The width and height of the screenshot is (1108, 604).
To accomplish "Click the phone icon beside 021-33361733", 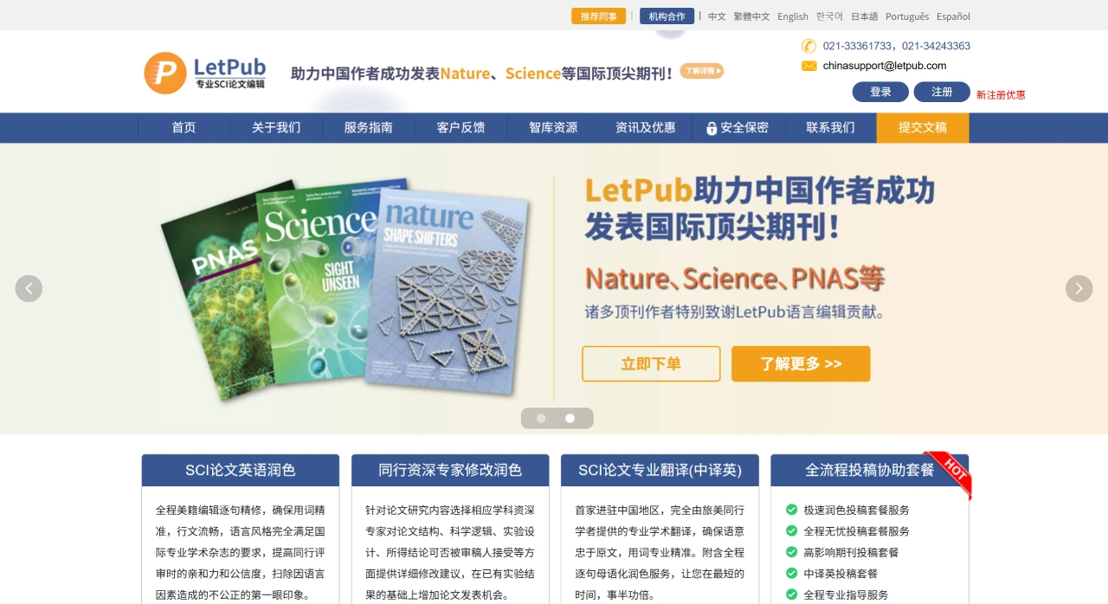I will point(808,46).
